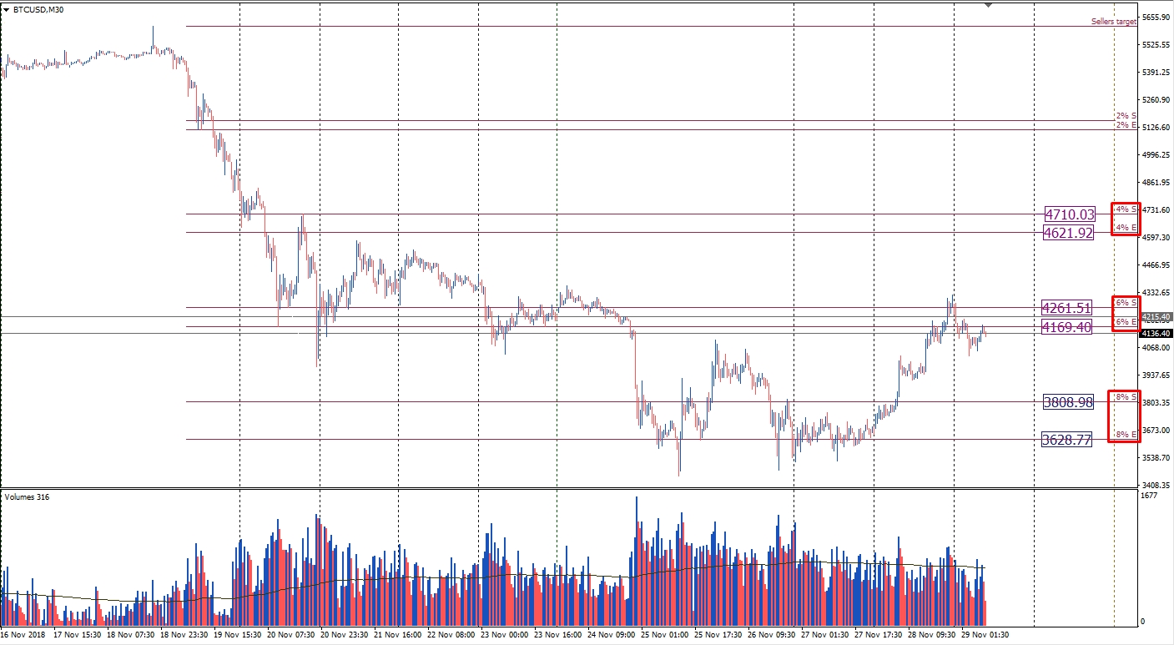Select the 4621.92 price annotation
The width and height of the screenshot is (1174, 645).
click(1068, 233)
